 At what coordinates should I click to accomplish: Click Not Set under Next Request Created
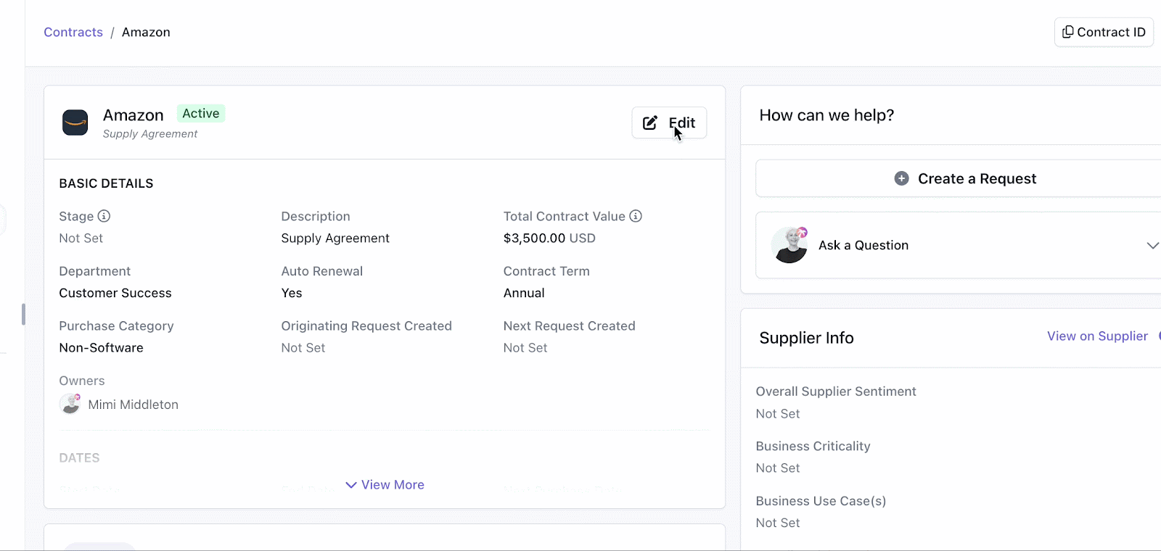525,347
